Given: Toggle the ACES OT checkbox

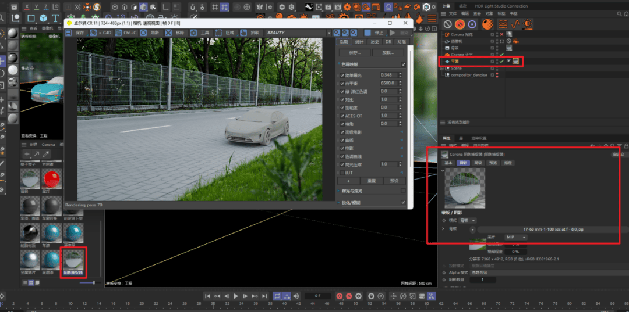Looking at the screenshot, I should point(342,116).
